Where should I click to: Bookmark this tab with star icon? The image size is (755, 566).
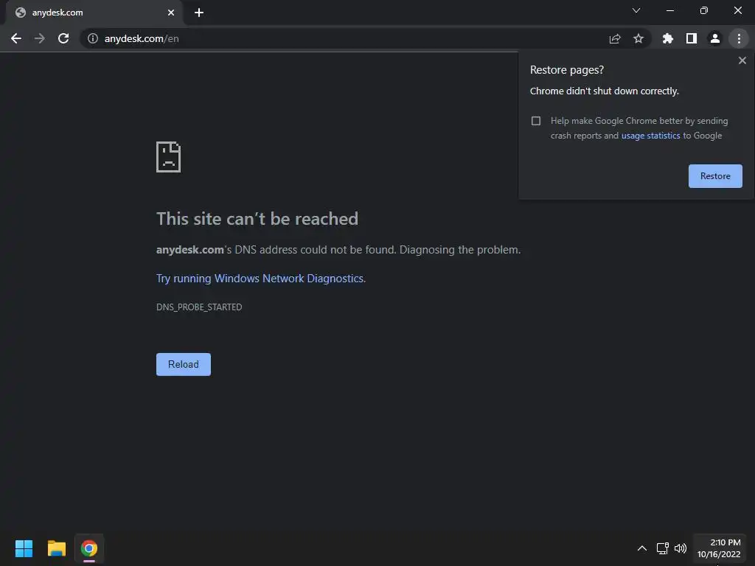(x=639, y=38)
